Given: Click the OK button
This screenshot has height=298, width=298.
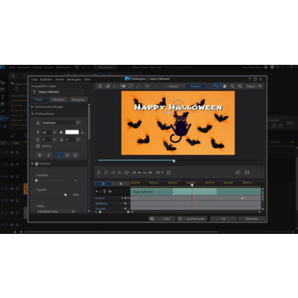Looking at the screenshot, I should coord(223,219).
